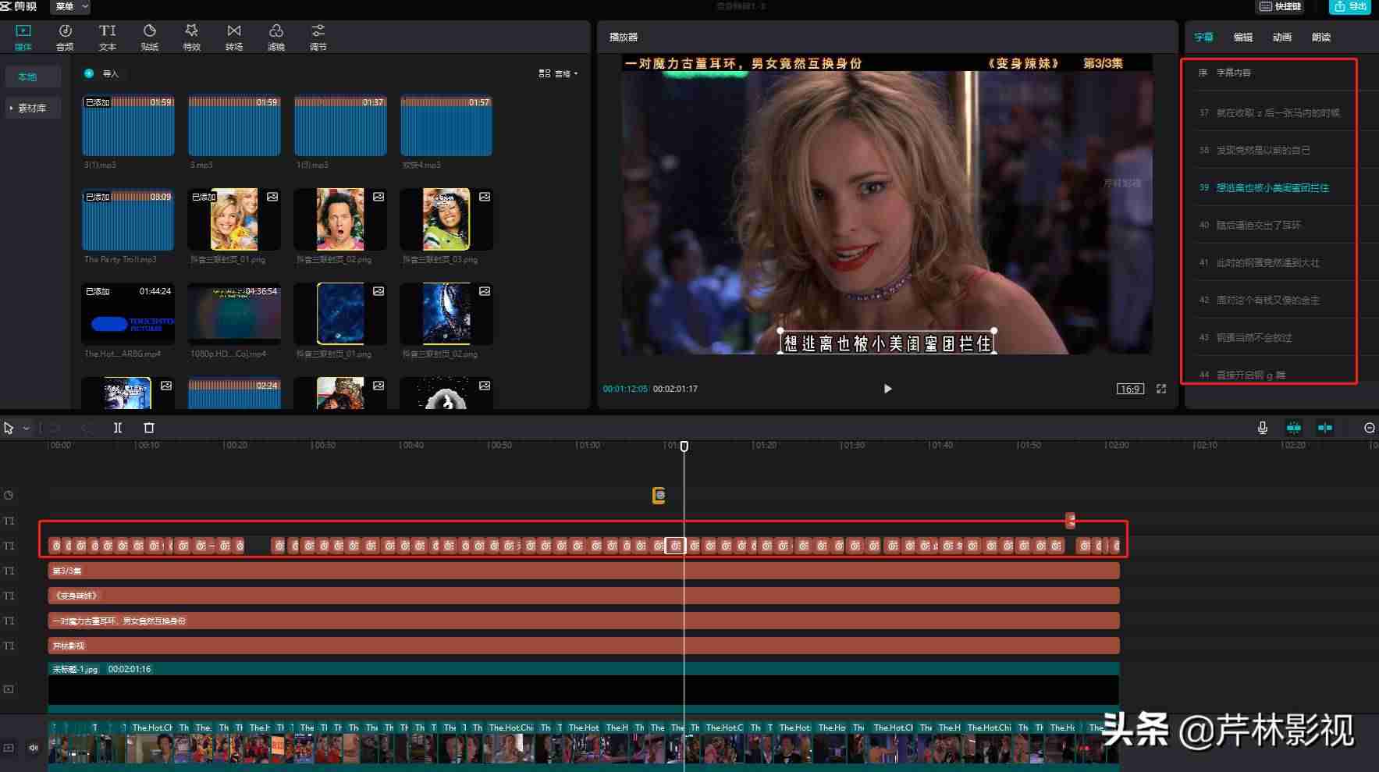
Task: Open the 文本 text panel
Action: (x=108, y=37)
